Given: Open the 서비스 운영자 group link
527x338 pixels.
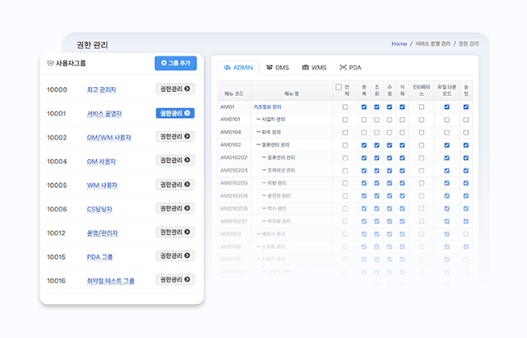Looking at the screenshot, I should [x=104, y=114].
